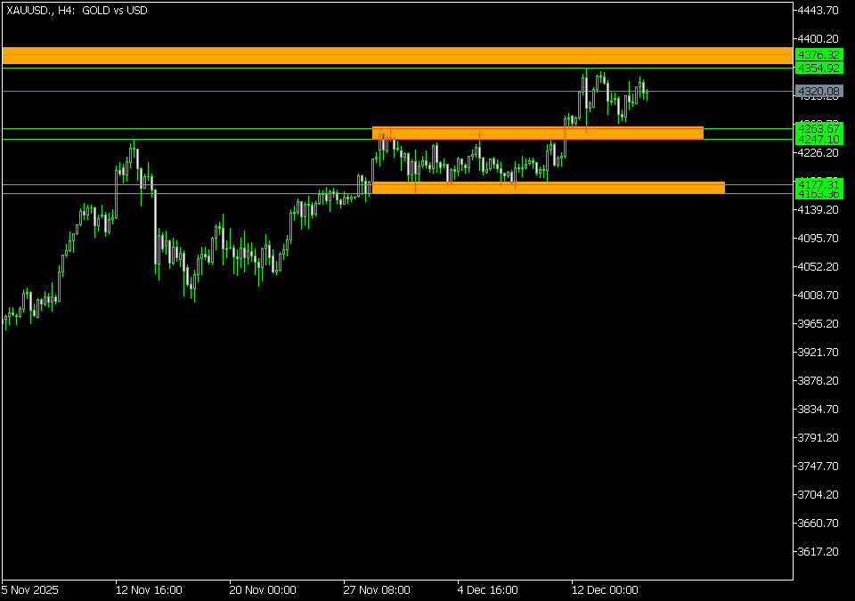
Task: Select the top orange resistance zone rectangle
Action: pyautogui.click(x=396, y=55)
